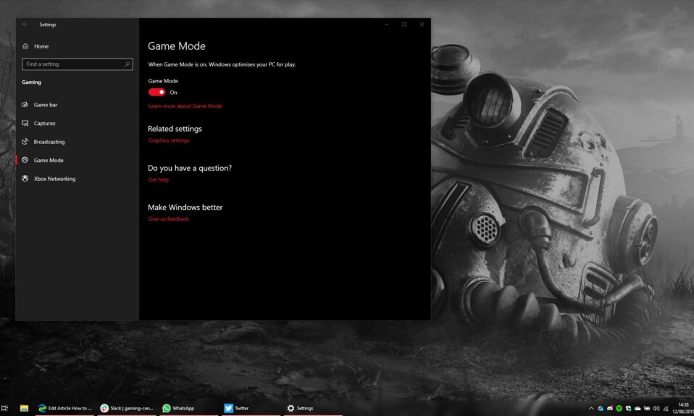694x416 pixels.
Task: Show hidden system tray icons
Action: tap(591, 409)
